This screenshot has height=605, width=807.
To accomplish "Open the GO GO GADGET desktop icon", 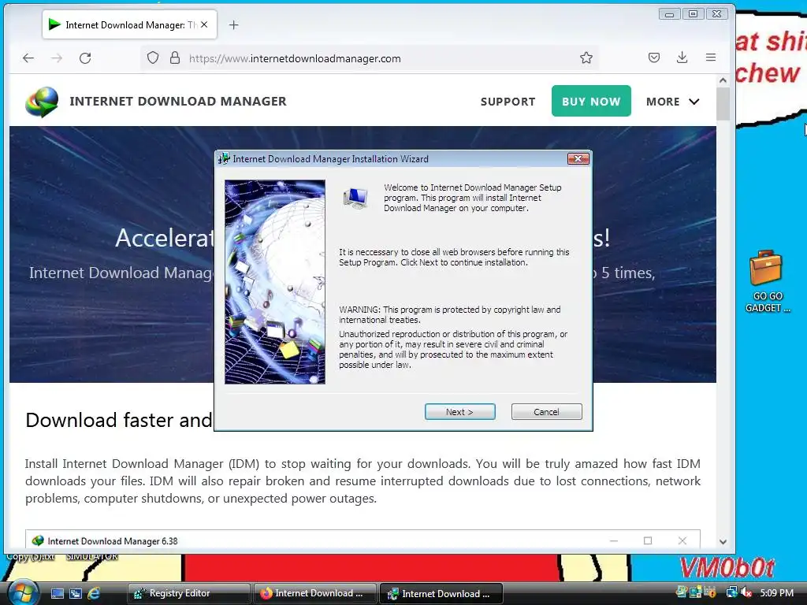I will point(767,281).
